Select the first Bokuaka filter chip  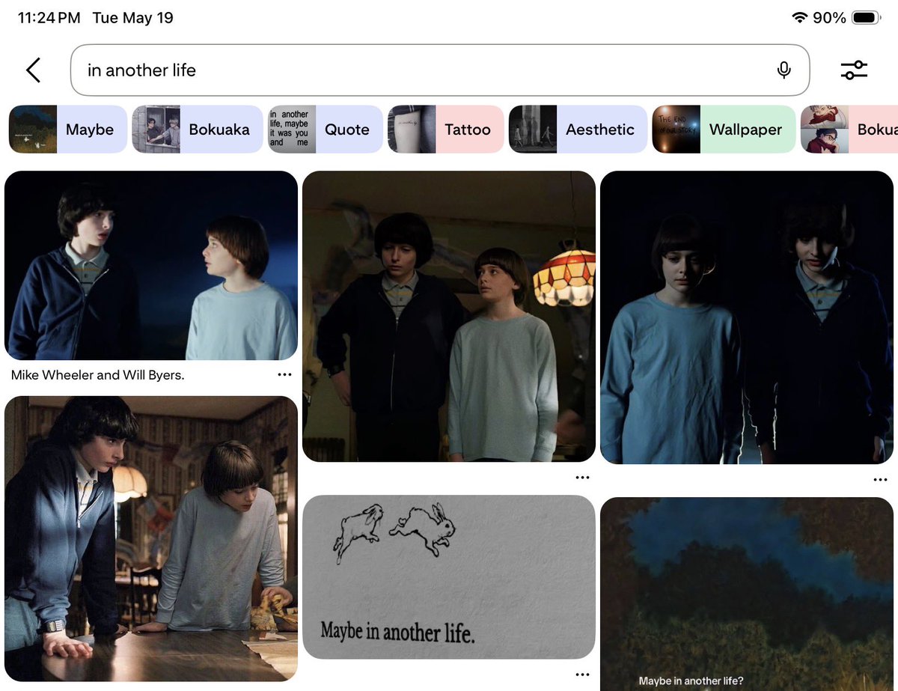click(198, 130)
